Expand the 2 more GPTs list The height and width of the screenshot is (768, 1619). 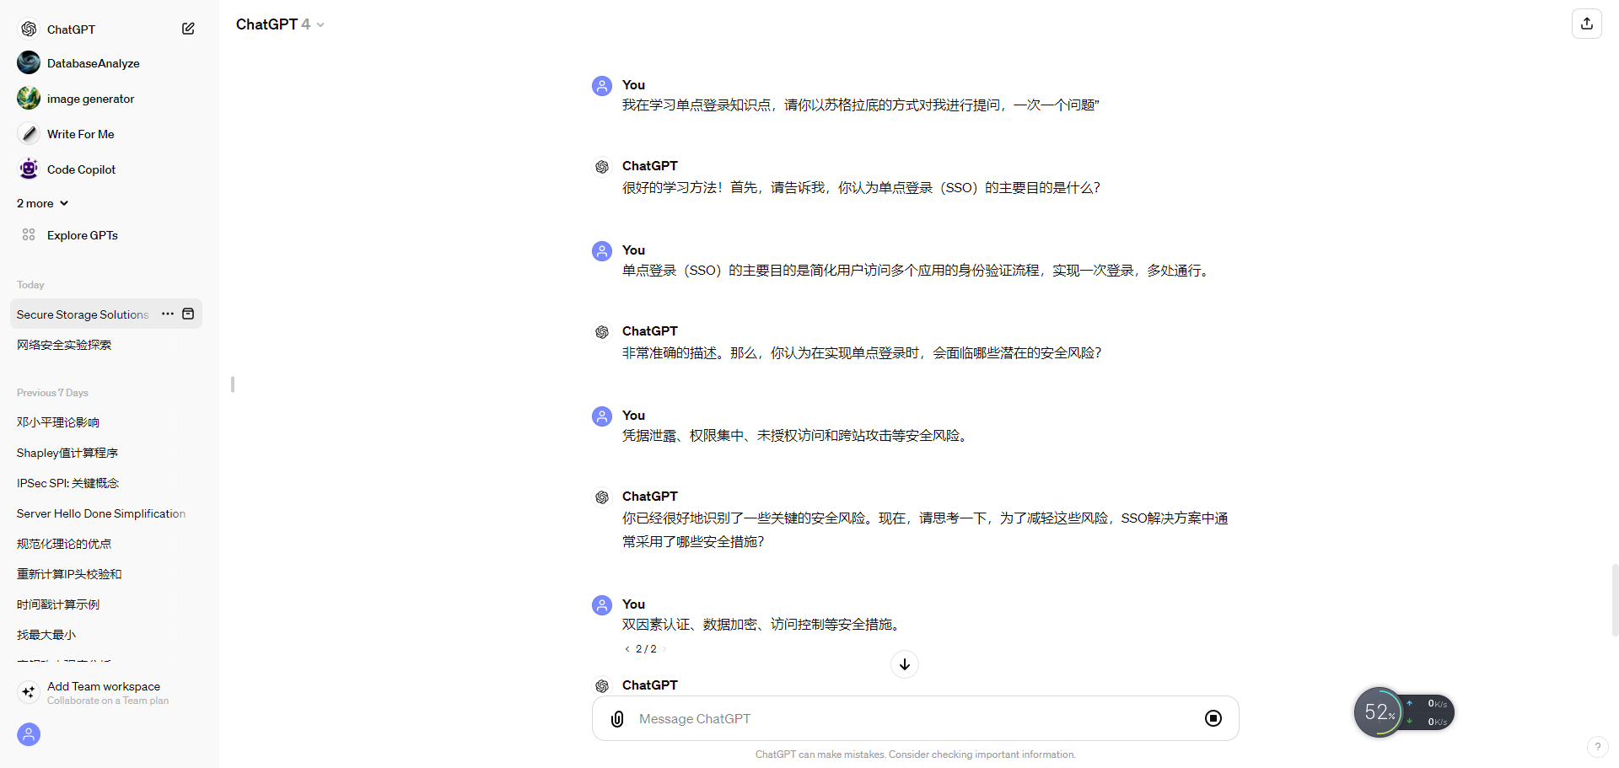click(x=42, y=203)
